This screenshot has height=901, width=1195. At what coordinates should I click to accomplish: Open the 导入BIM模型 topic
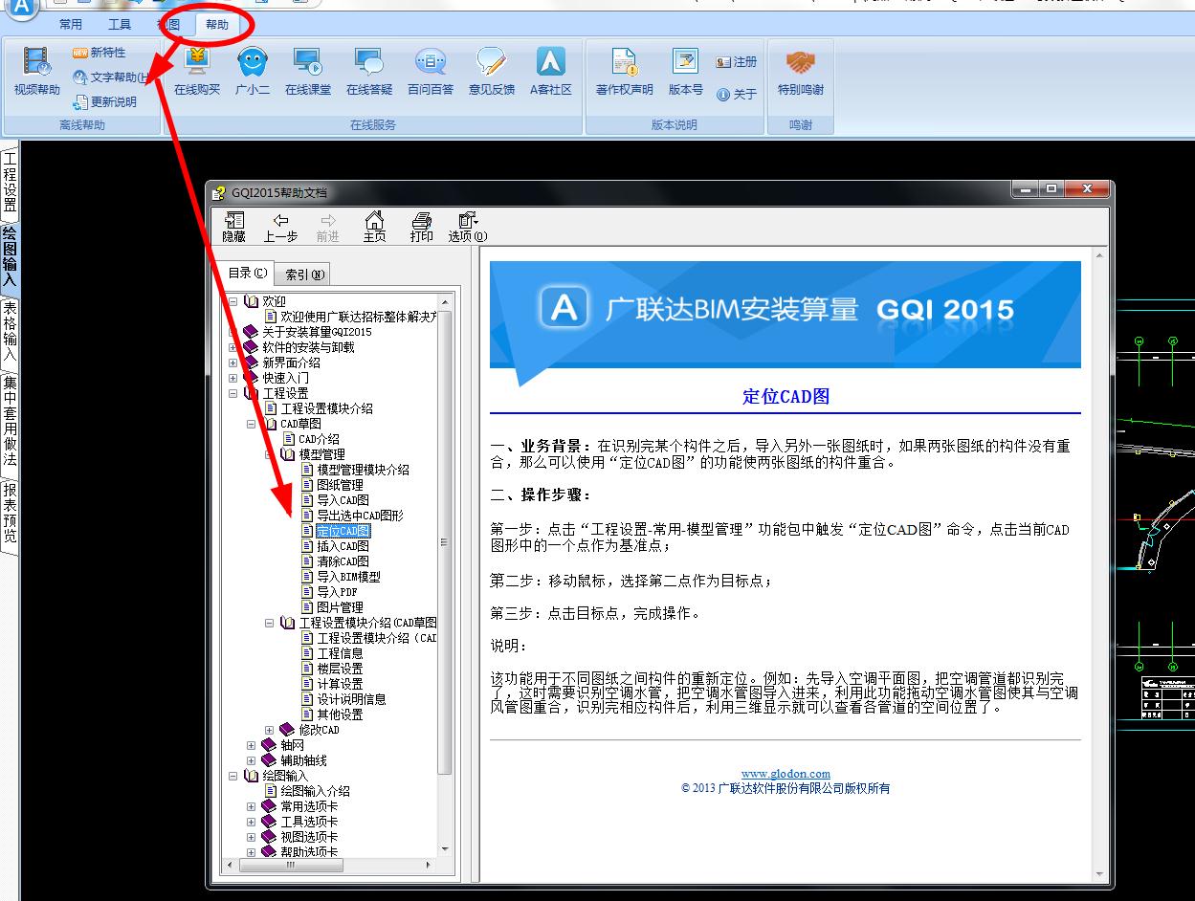348,577
